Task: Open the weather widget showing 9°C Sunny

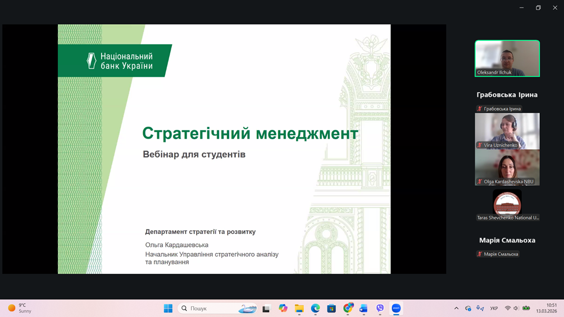Action: click(x=20, y=308)
